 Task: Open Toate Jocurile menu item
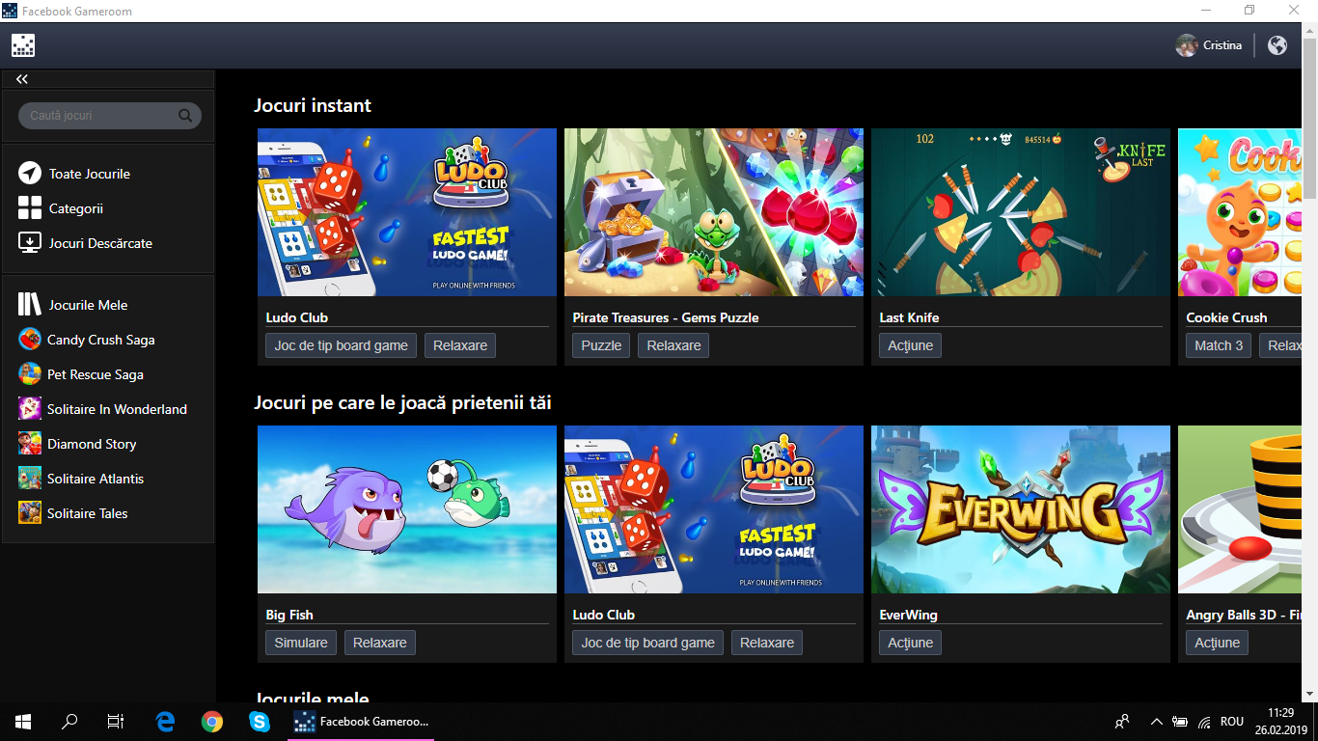90,174
